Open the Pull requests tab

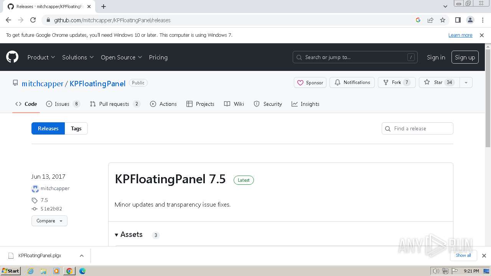[114, 104]
